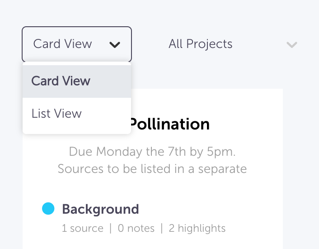319x249 pixels.
Task: Click the All Projects label text
Action: pos(201,44)
